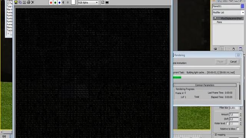Copy the frame buffer image

point(20,2)
